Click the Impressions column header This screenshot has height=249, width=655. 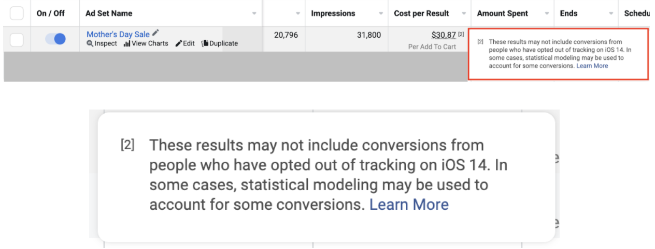333,13
